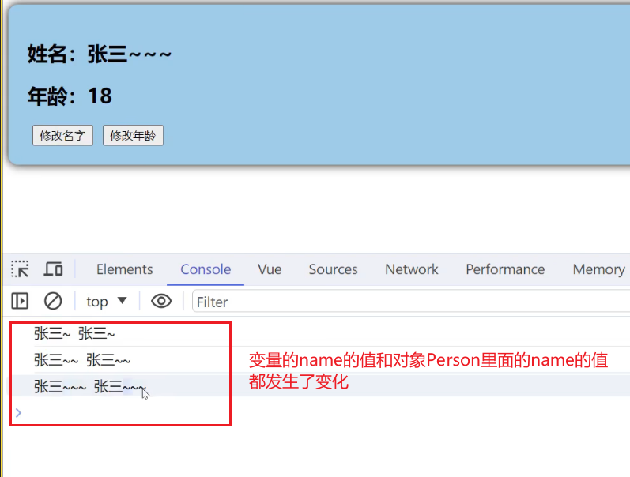The width and height of the screenshot is (630, 477).
Task: Create a live expression with the eye icon
Action: point(161,301)
